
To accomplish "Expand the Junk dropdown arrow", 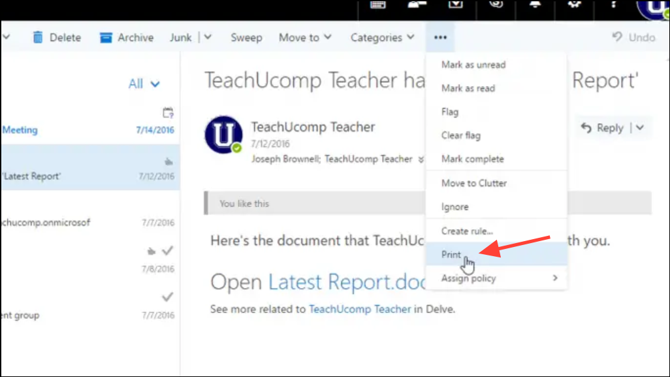I will [208, 37].
